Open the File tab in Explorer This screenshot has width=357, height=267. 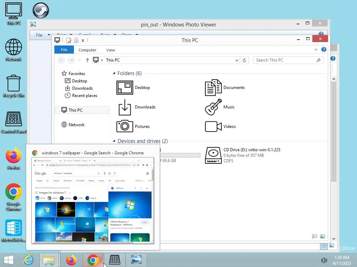coord(64,50)
